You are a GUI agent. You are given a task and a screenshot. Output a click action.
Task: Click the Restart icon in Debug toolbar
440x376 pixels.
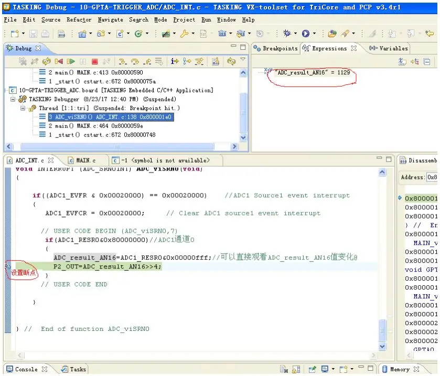pyautogui.click(x=46, y=61)
